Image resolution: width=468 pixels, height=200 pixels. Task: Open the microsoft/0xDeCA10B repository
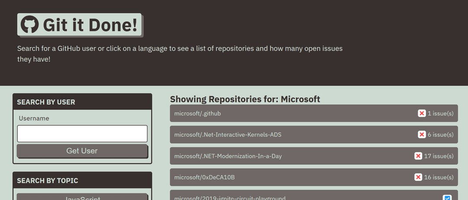pos(314,177)
